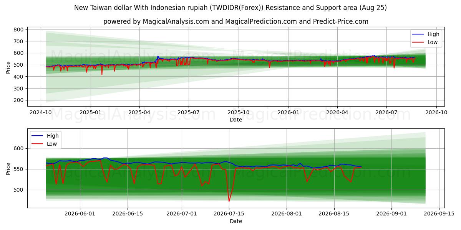This screenshot has height=230, width=461.
Task: Click the 2026-10 date tick label
Action: click(x=436, y=112)
